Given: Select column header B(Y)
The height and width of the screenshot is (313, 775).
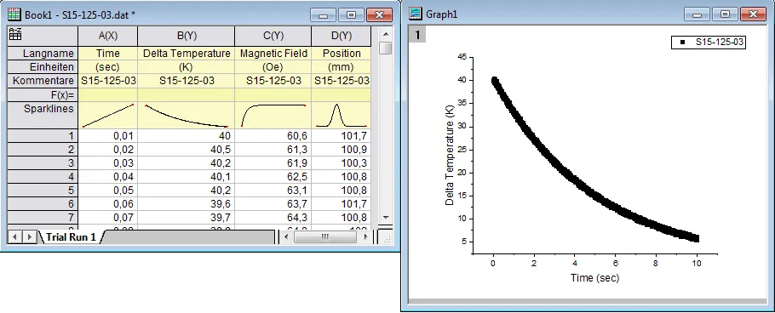Looking at the screenshot, I should click(x=187, y=36).
